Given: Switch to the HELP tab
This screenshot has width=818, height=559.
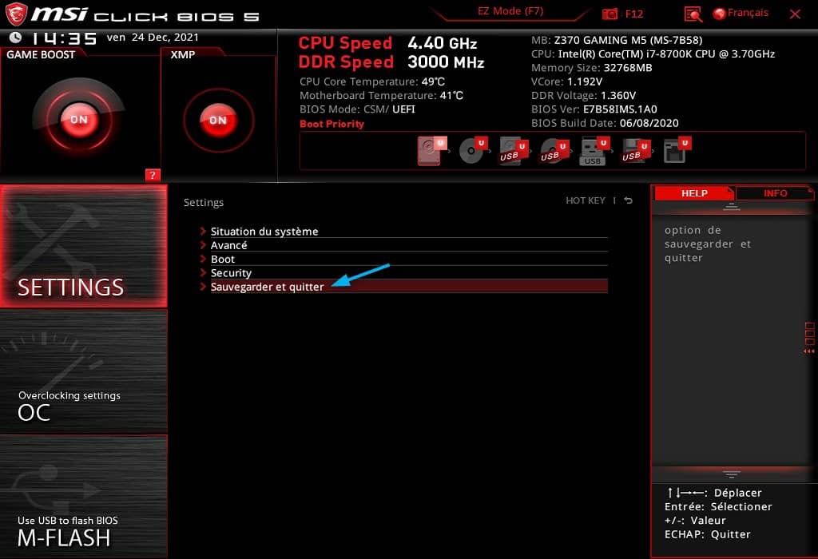Looking at the screenshot, I should pyautogui.click(x=694, y=193).
